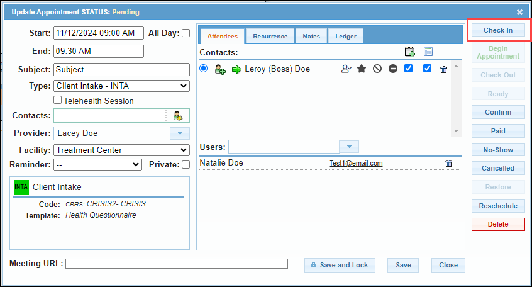
Task: Click the red Delete button
Action: click(x=498, y=224)
